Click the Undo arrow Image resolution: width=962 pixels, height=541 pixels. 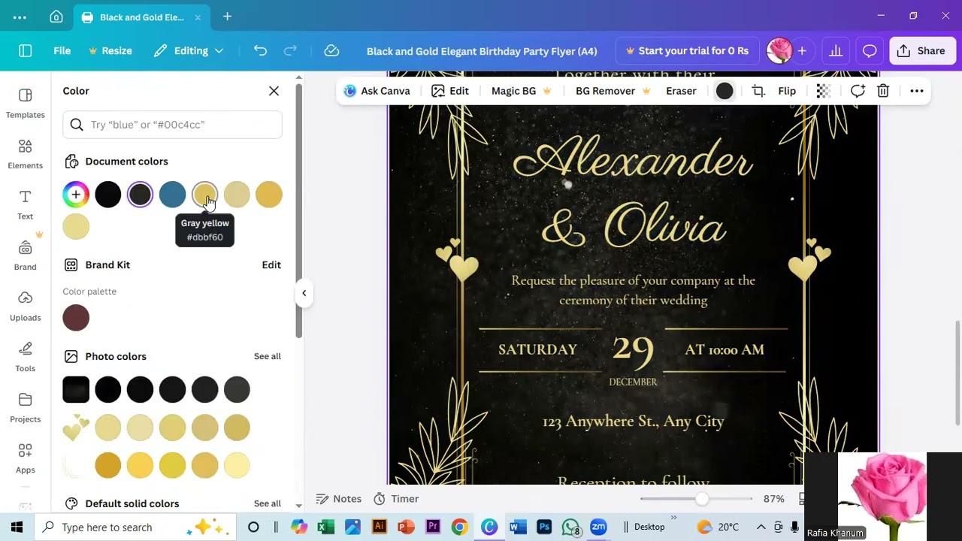[x=260, y=51]
